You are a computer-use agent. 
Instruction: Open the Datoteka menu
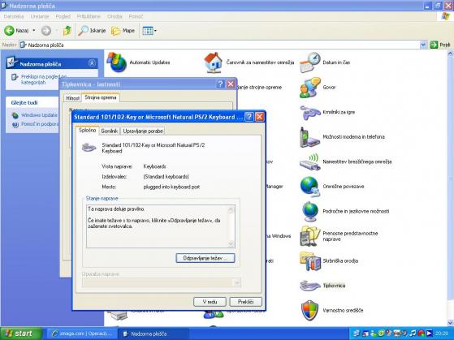pyautogui.click(x=14, y=16)
